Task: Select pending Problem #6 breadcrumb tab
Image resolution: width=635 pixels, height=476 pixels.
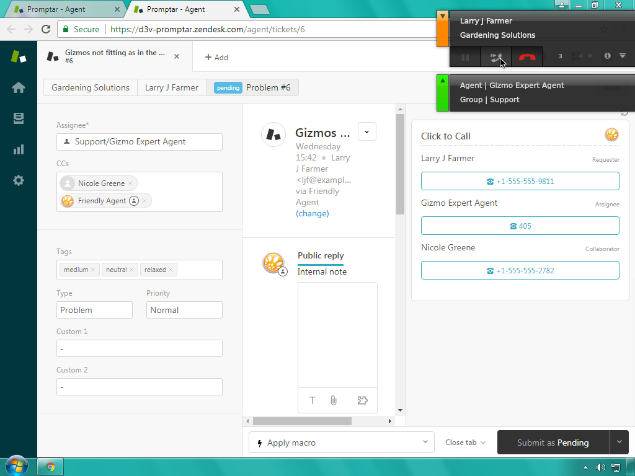Action: (252, 87)
